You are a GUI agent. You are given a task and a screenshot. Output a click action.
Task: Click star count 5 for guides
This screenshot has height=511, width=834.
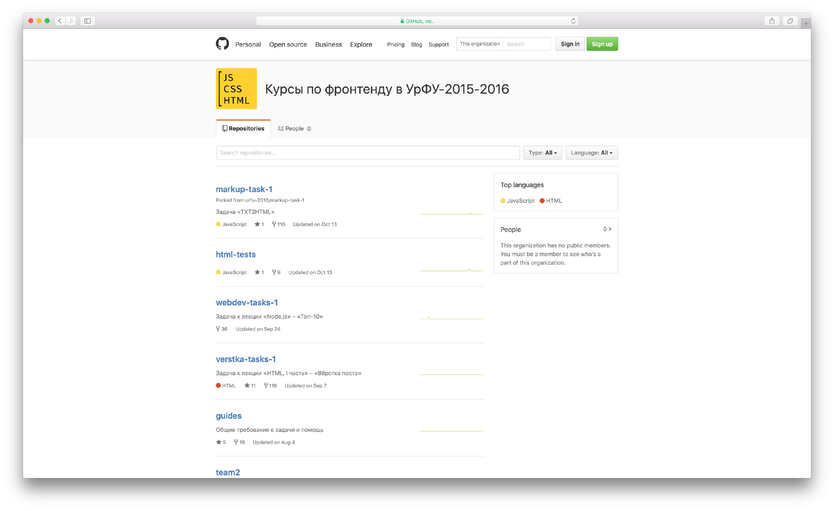pyautogui.click(x=221, y=442)
